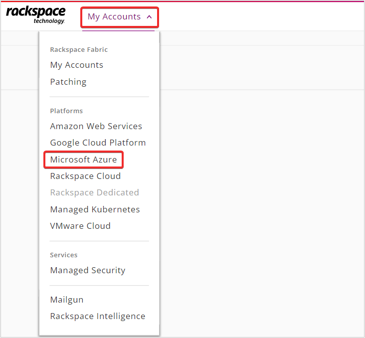Open the Patching menu entry
Viewport: 365px width, 338px height.
pyautogui.click(x=68, y=82)
